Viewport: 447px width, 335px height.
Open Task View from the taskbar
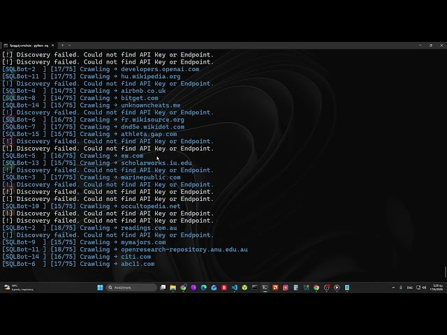pos(163,288)
